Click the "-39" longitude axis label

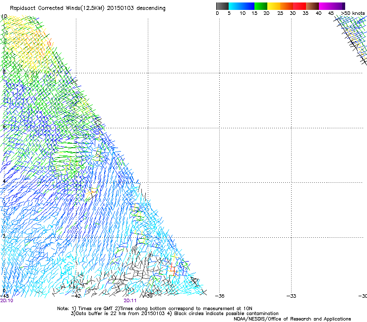(x=148, y=296)
